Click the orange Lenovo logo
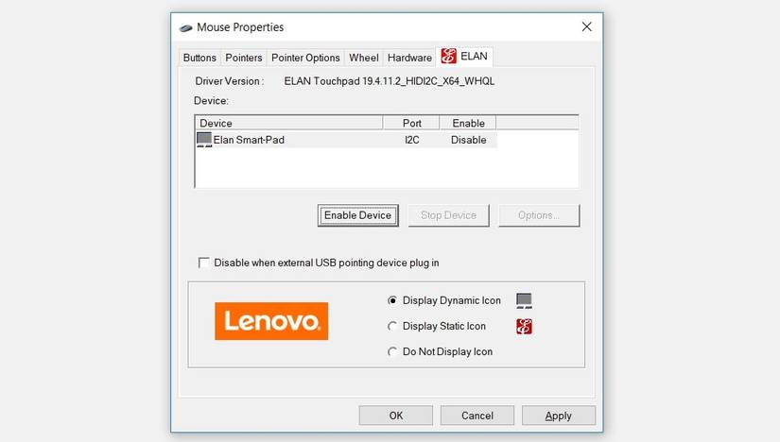780x442 pixels. point(271,321)
